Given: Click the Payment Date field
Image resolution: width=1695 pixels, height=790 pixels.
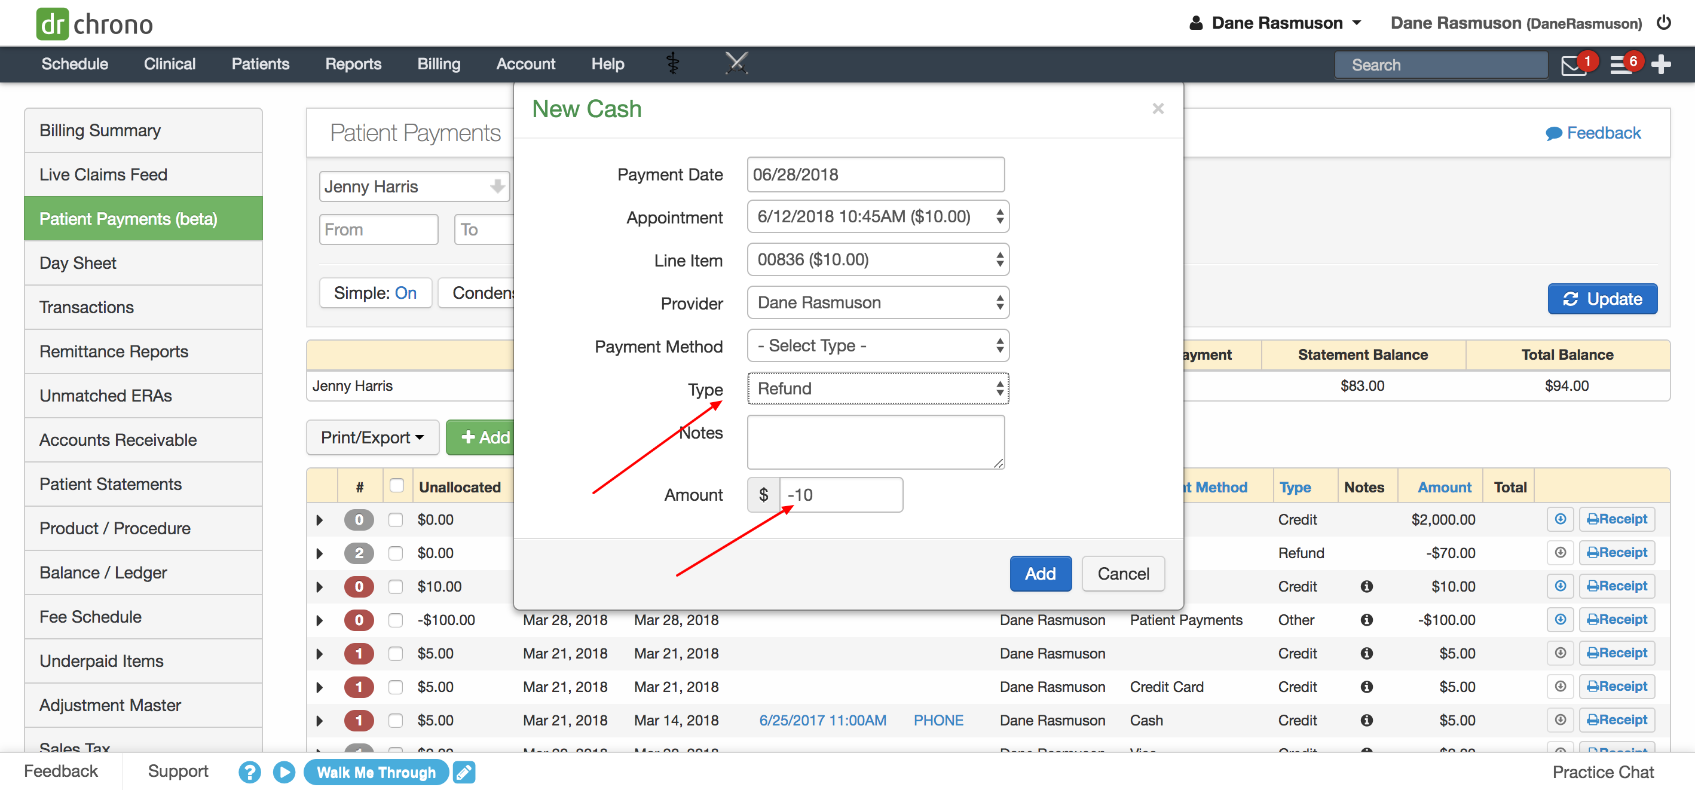Looking at the screenshot, I should click(876, 174).
